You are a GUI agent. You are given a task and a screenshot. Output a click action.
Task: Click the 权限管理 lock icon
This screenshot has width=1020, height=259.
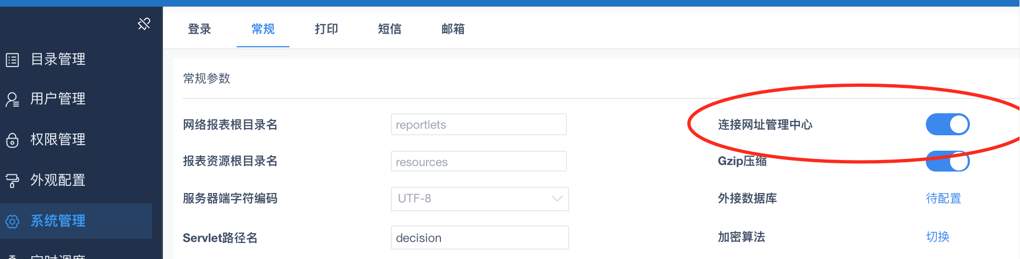click(12, 140)
